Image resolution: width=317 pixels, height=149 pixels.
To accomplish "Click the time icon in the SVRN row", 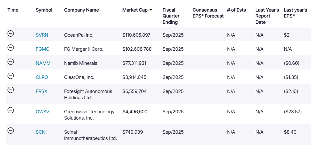I will click(11, 33).
